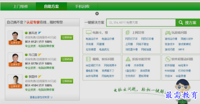Click 立即咨询 button for 葛凤进
The height and width of the screenshot is (104, 200).
coord(67,37)
